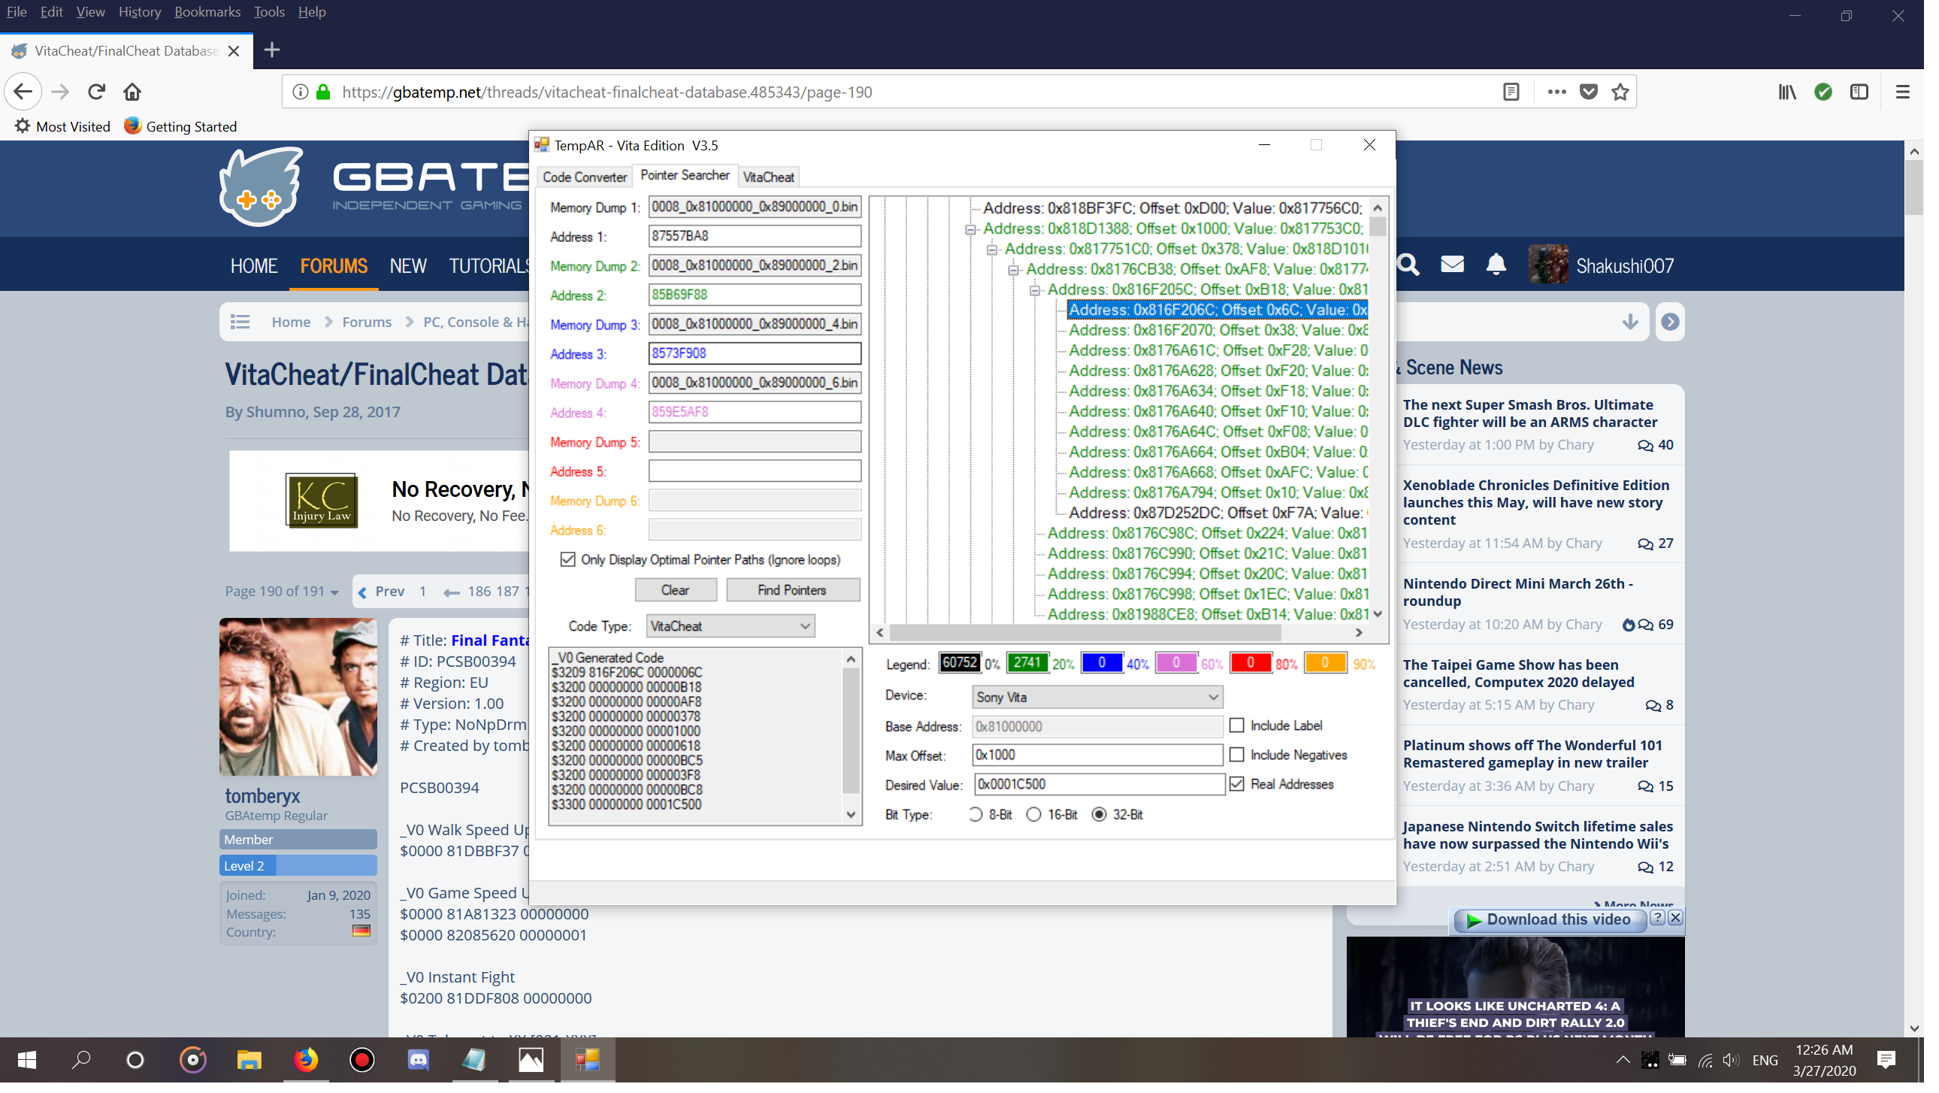This screenshot has height=1093, width=1939.
Task: Select the 8-Bit radio button
Action: point(976,814)
